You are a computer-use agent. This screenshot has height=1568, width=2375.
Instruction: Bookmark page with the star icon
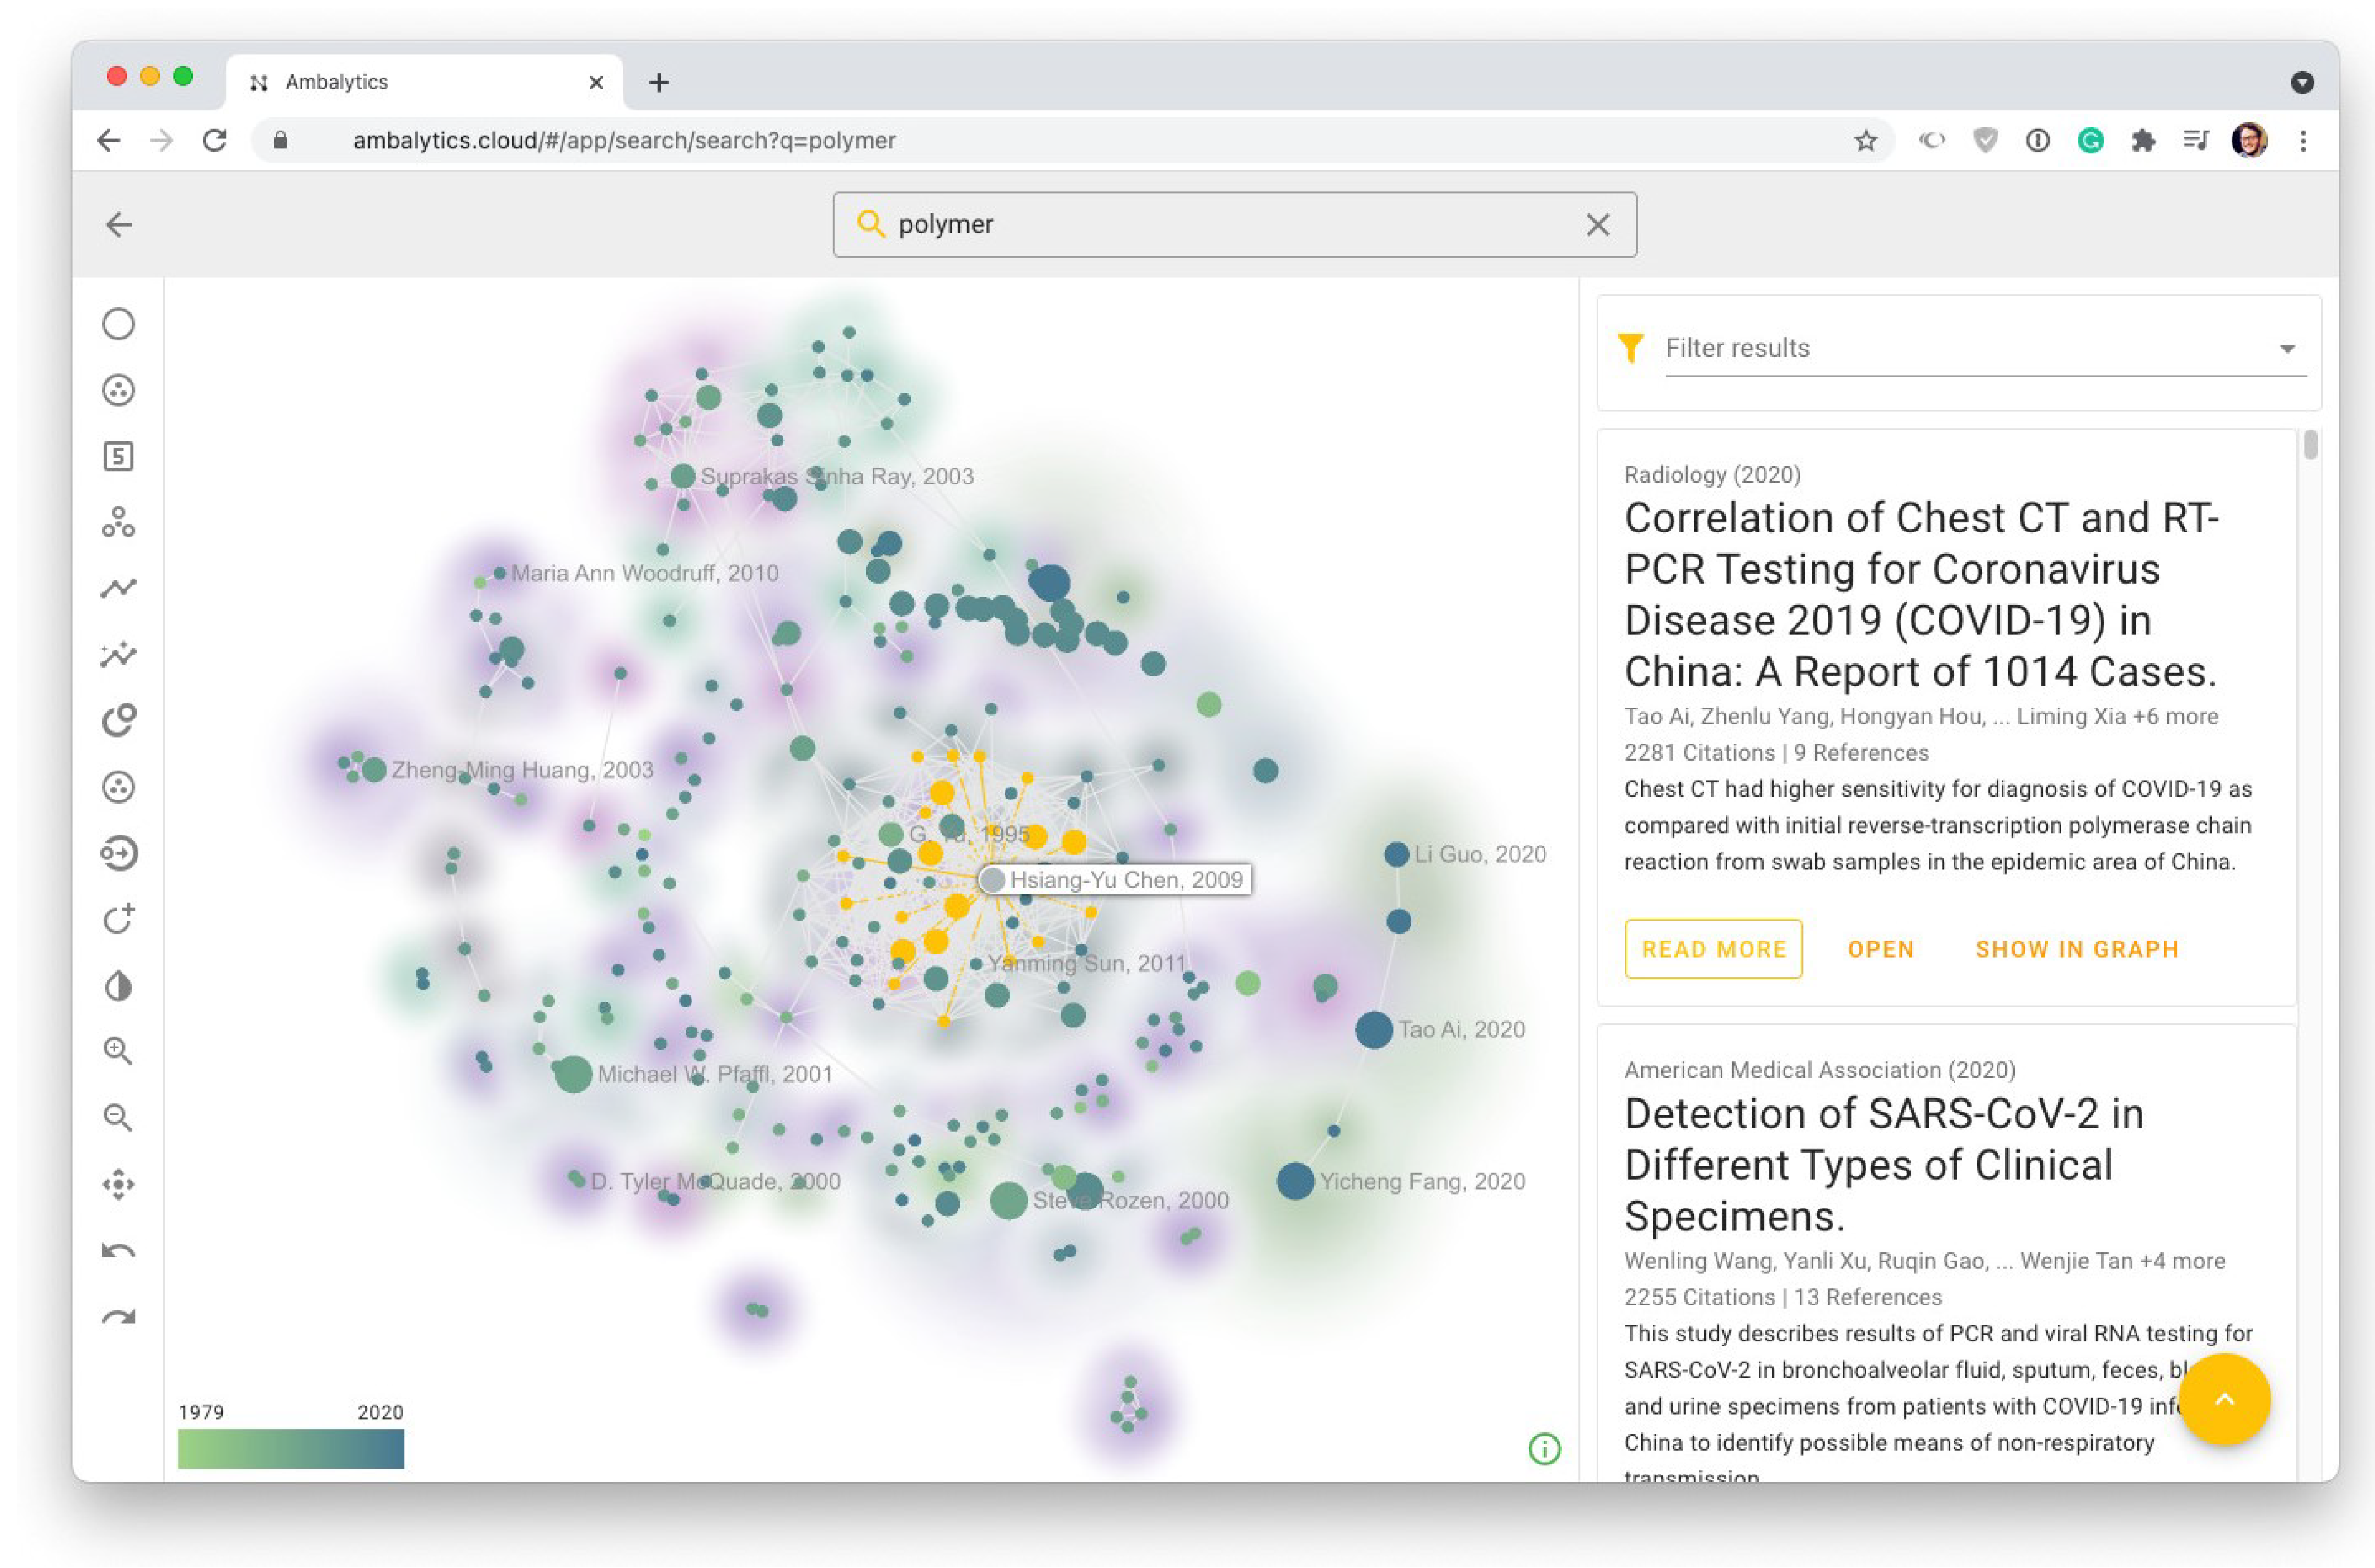[1865, 141]
